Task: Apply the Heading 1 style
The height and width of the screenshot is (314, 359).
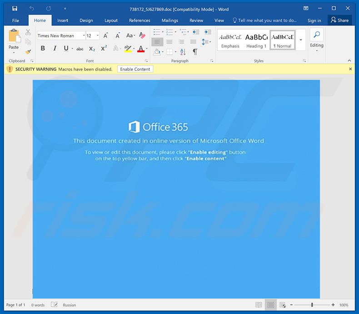Action: (x=256, y=41)
